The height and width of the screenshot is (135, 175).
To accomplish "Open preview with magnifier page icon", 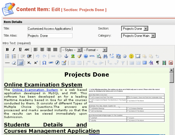I will (99, 56).
